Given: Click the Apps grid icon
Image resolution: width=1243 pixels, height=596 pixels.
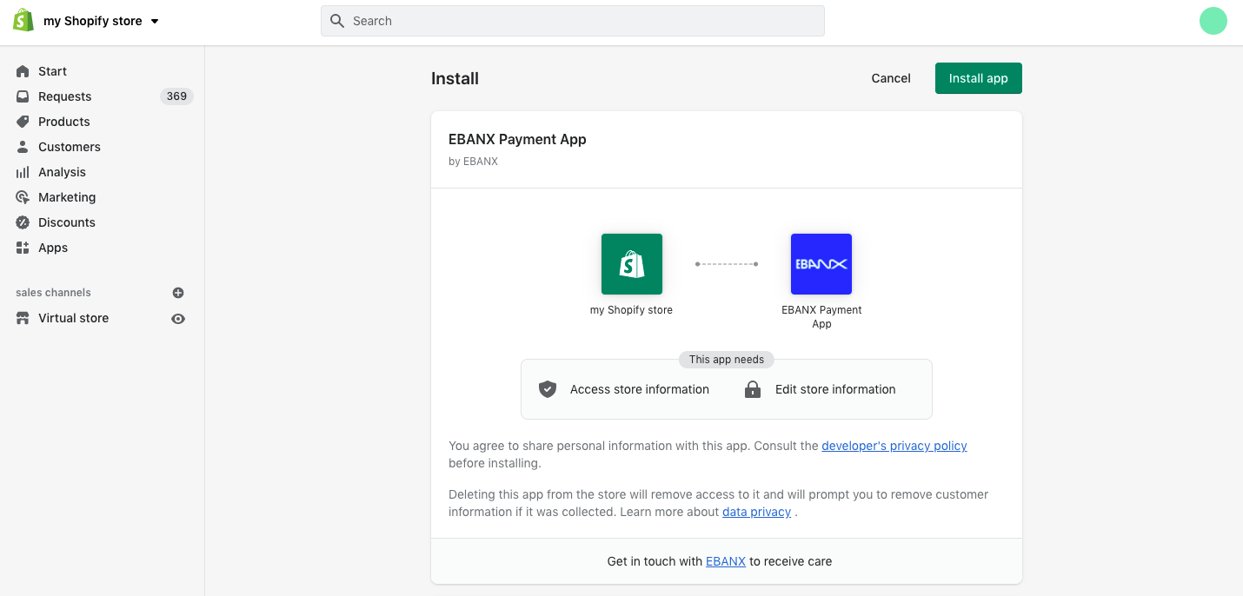Looking at the screenshot, I should [x=23, y=248].
